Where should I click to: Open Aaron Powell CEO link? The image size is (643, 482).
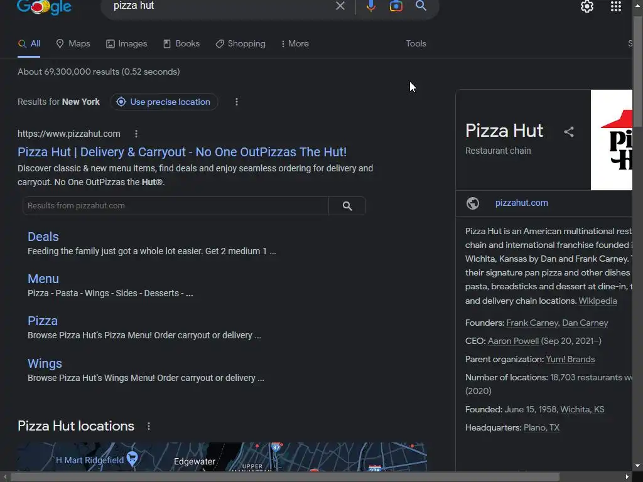click(513, 341)
